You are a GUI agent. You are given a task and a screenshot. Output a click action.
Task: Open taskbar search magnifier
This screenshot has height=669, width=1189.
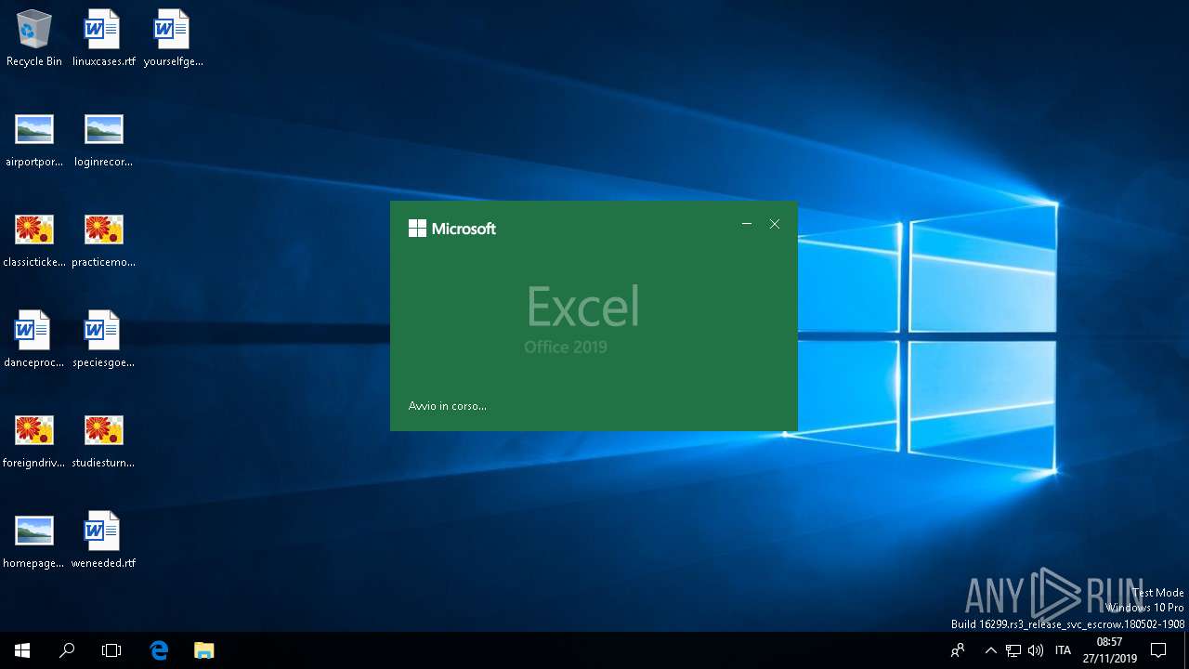coord(67,650)
